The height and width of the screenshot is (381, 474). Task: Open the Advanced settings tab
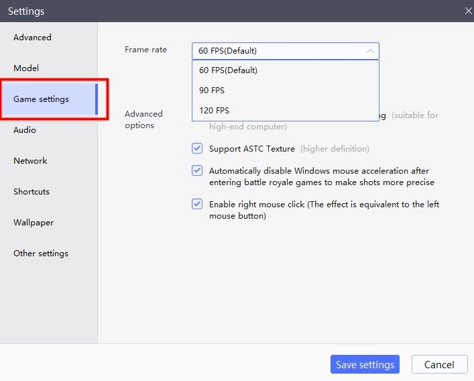(x=32, y=38)
